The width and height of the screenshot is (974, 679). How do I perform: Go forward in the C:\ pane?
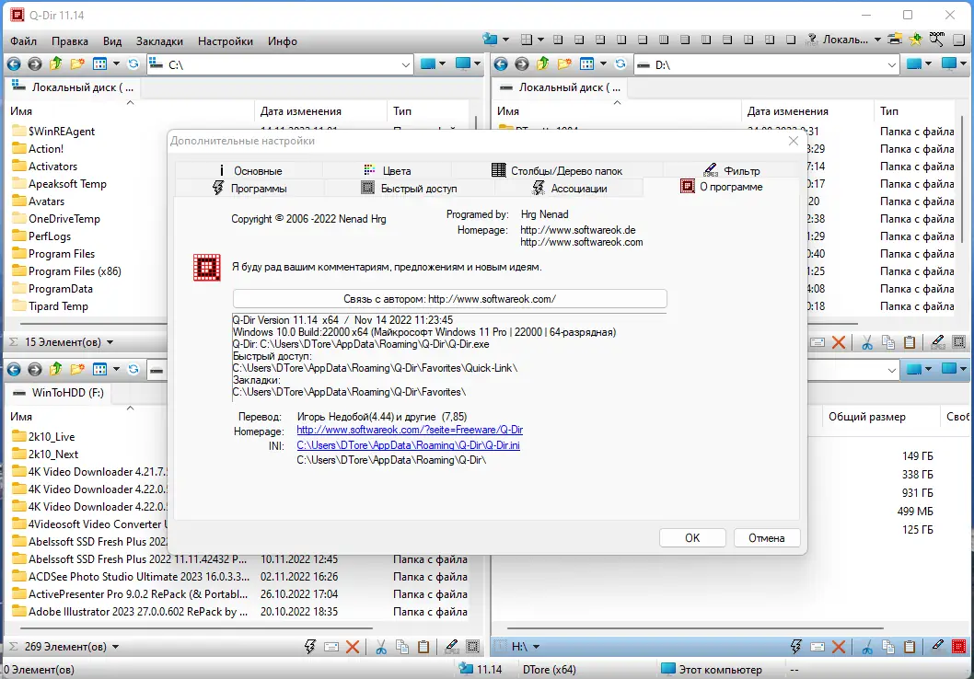click(x=35, y=63)
